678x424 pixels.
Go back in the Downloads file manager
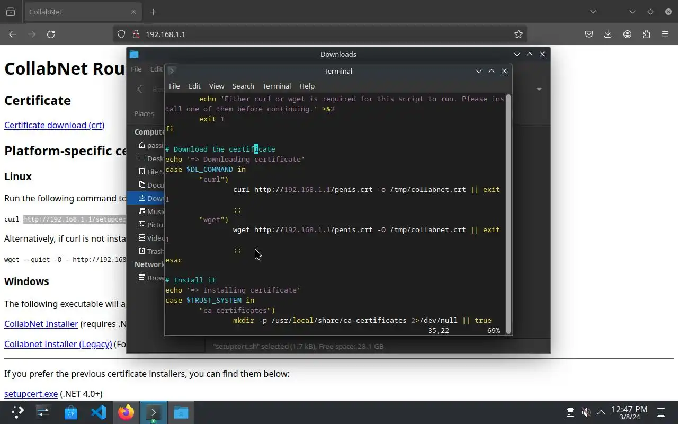pyautogui.click(x=140, y=89)
